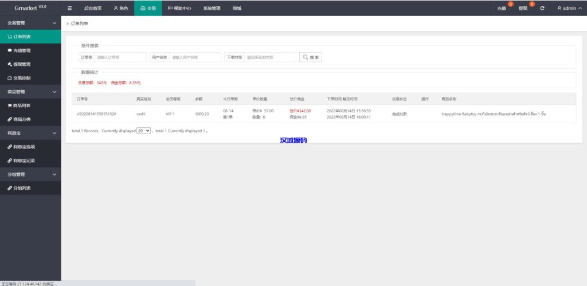This screenshot has width=587, height=286.
Task: Click the refresh icon in top bar
Action: pyautogui.click(x=542, y=9)
